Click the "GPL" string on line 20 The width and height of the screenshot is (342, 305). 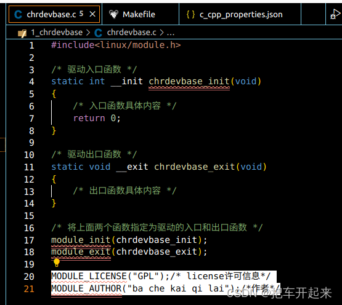145,276
